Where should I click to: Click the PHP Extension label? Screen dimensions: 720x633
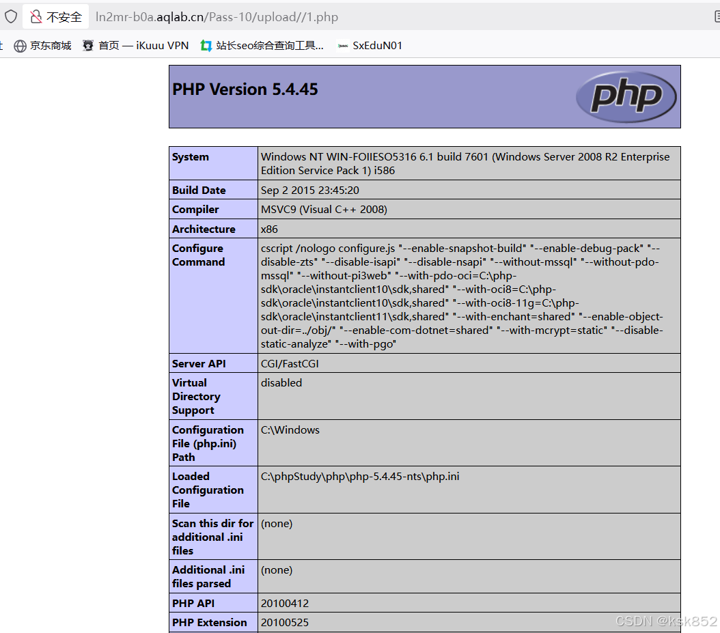[x=210, y=623]
